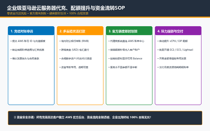
Task: Select the '2. 多渠道灵活打款' card header
Action: click(x=80, y=31)
